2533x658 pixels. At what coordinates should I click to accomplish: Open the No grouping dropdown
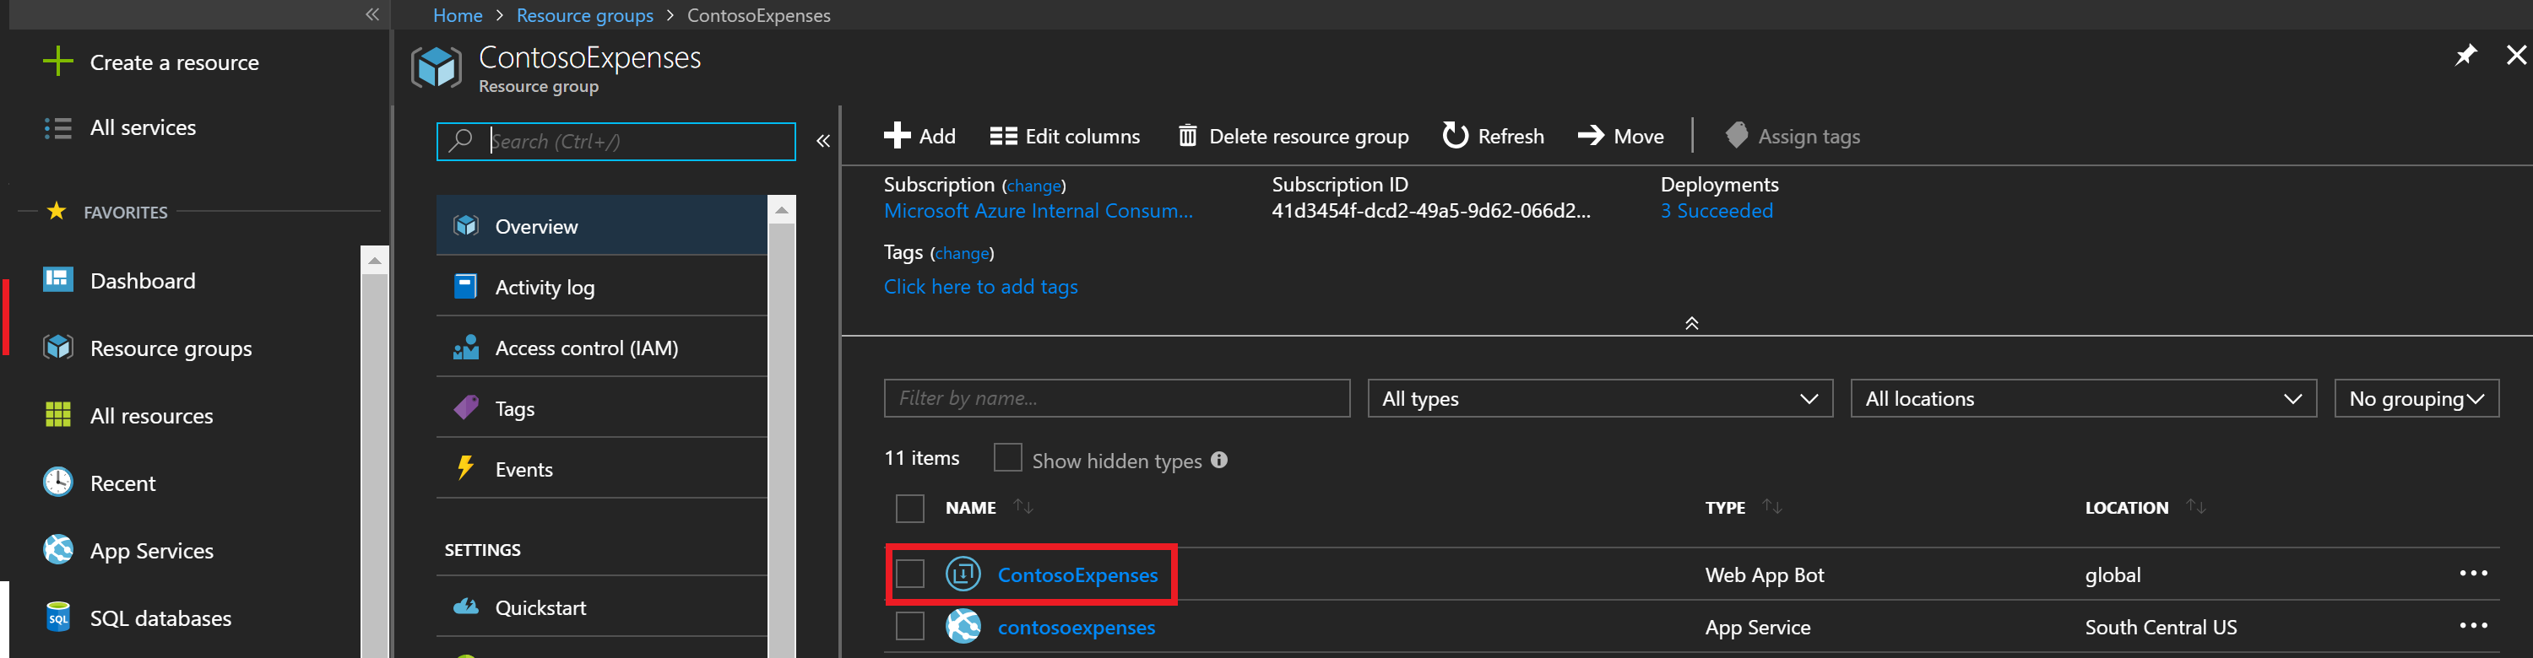click(x=2416, y=397)
